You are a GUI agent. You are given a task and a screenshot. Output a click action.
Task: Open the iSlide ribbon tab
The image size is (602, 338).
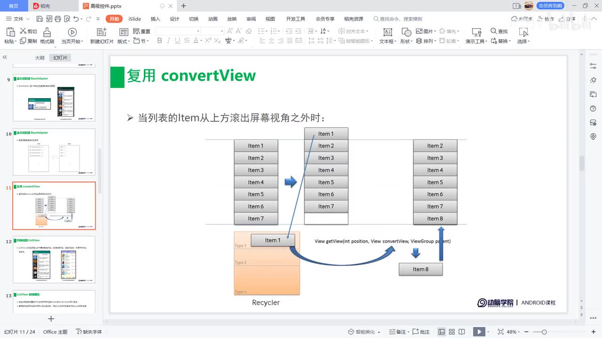click(135, 19)
